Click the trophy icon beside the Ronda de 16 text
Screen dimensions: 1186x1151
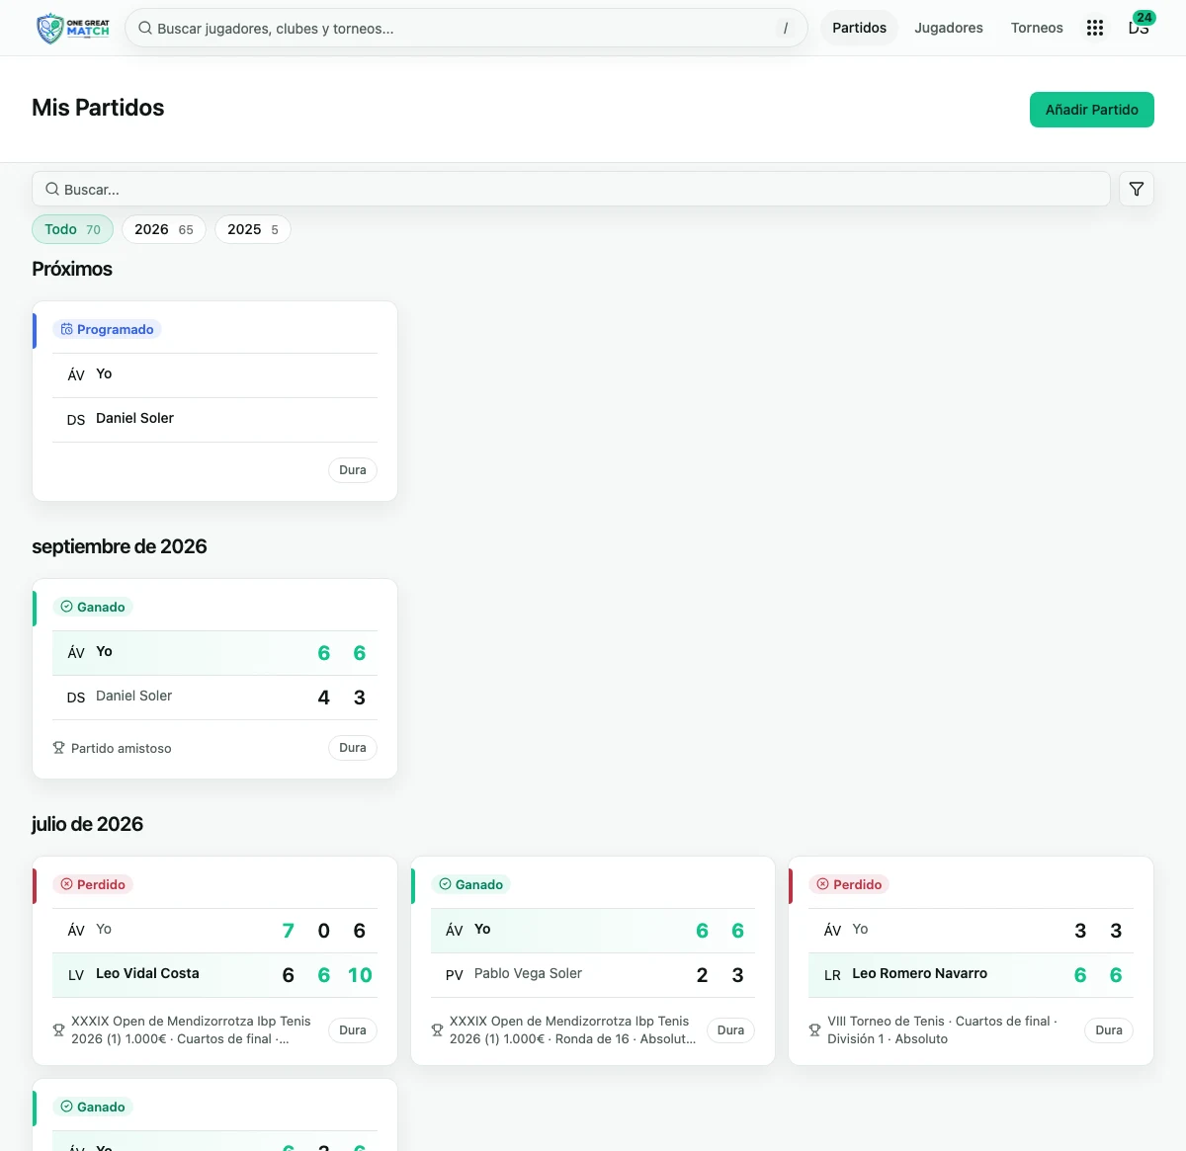pyautogui.click(x=437, y=1029)
